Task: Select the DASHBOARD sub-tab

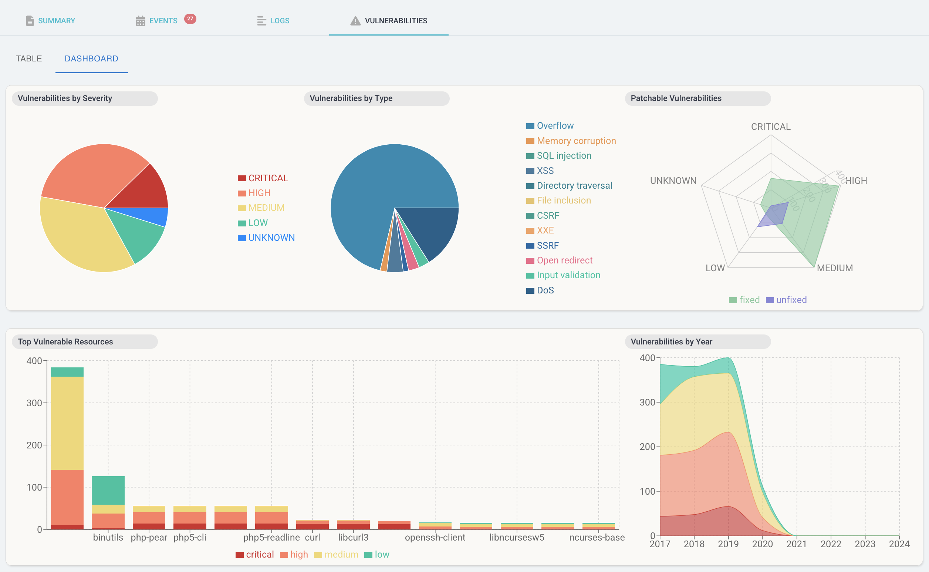Action: tap(91, 58)
